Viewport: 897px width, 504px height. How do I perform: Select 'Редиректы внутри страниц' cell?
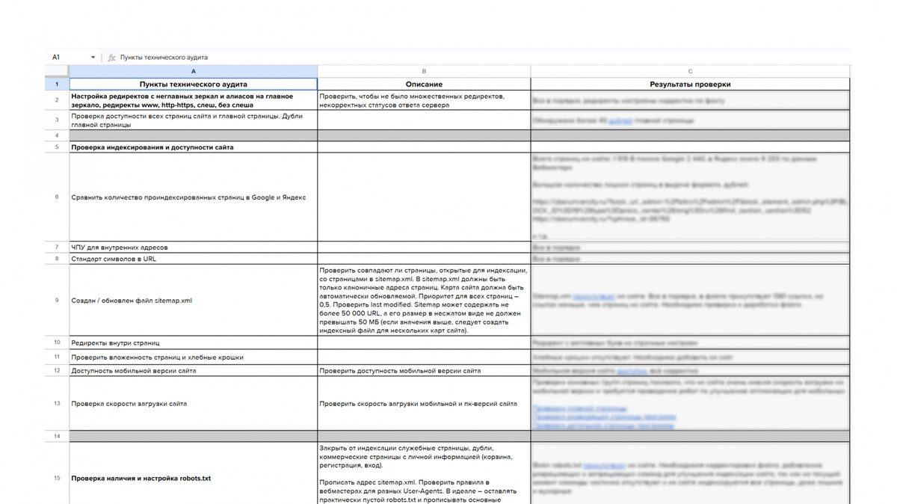[x=194, y=343]
